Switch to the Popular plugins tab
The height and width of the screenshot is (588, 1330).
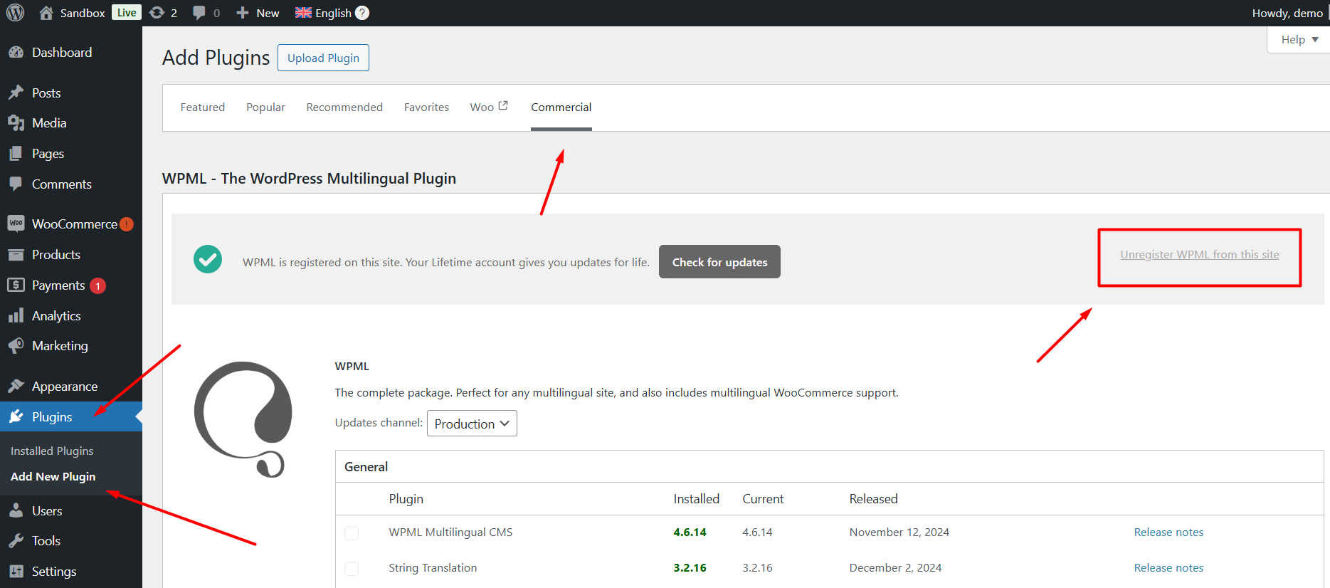pos(265,107)
